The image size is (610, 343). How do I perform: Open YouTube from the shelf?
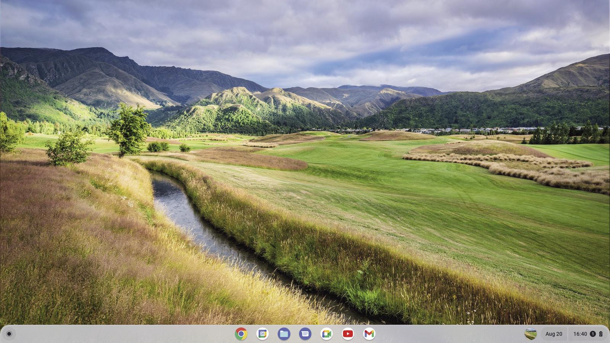tap(348, 334)
